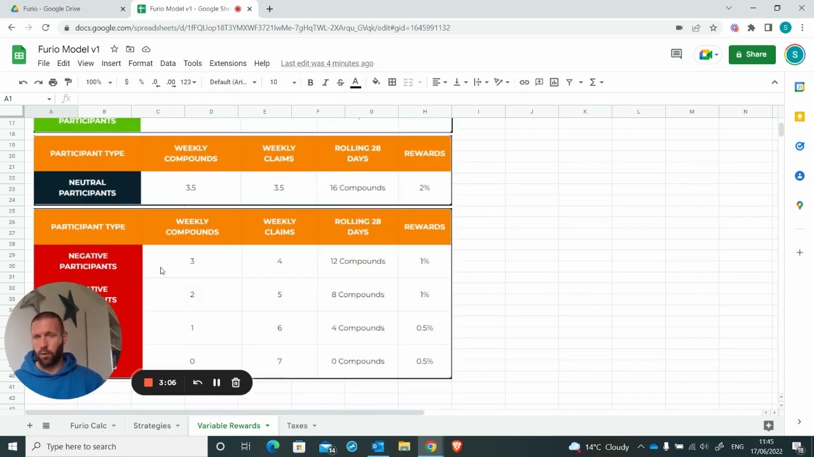
Task: Switch to the Strategies sheet tab
Action: pos(156,426)
